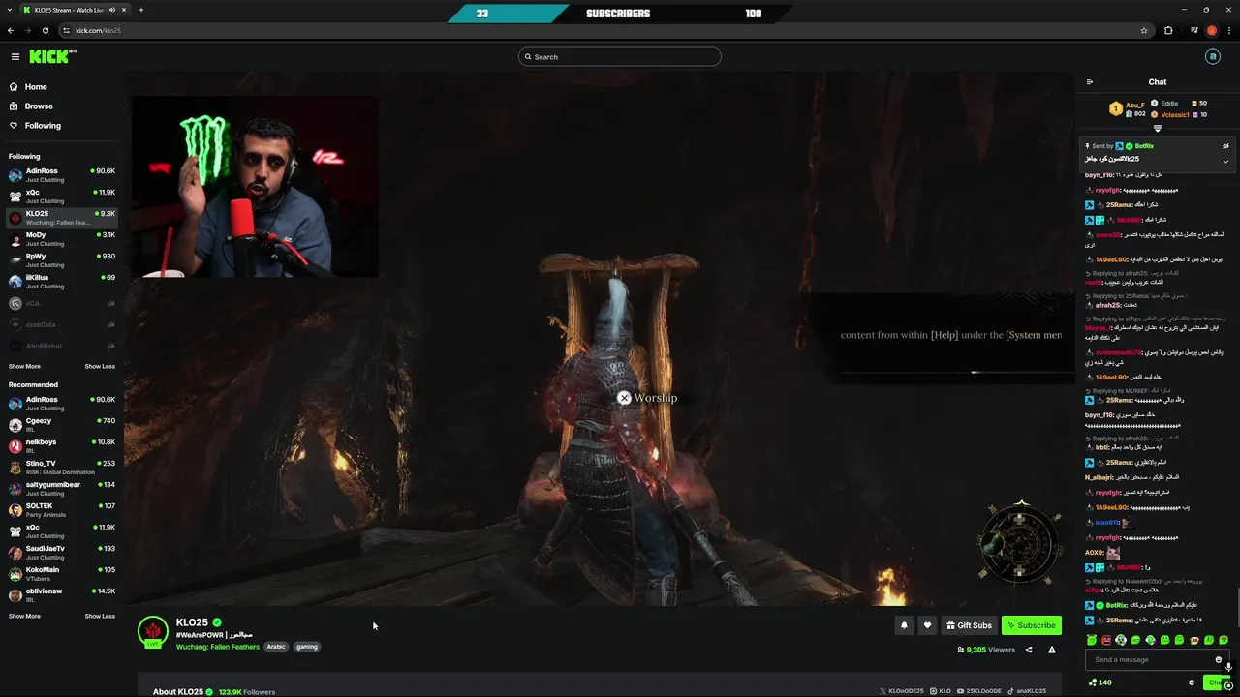
Task: Open a new browser tab
Action: (x=141, y=10)
